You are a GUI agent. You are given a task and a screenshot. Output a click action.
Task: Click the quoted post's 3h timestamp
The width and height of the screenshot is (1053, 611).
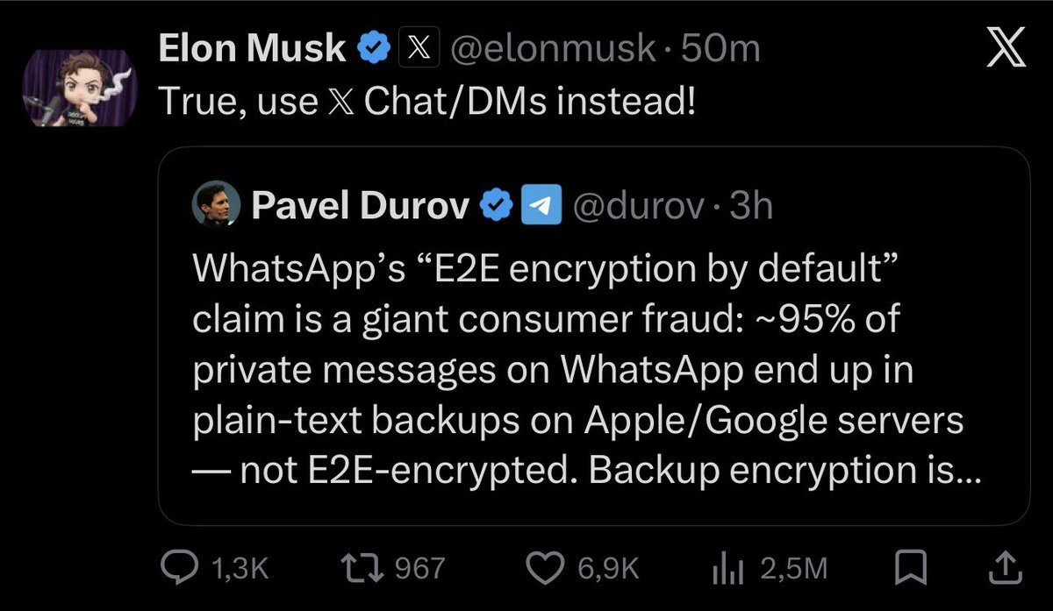tap(750, 205)
